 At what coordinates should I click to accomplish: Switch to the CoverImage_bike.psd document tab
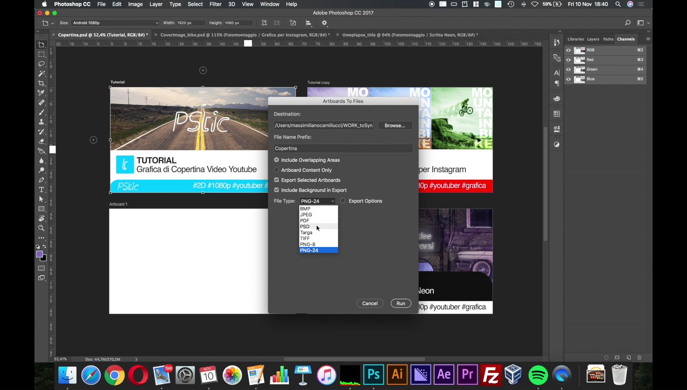(245, 35)
